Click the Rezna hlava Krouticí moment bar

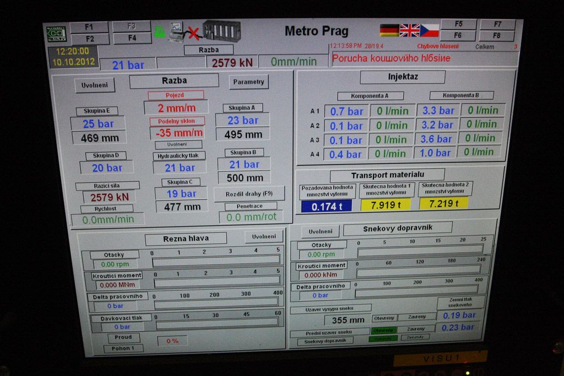point(217,281)
